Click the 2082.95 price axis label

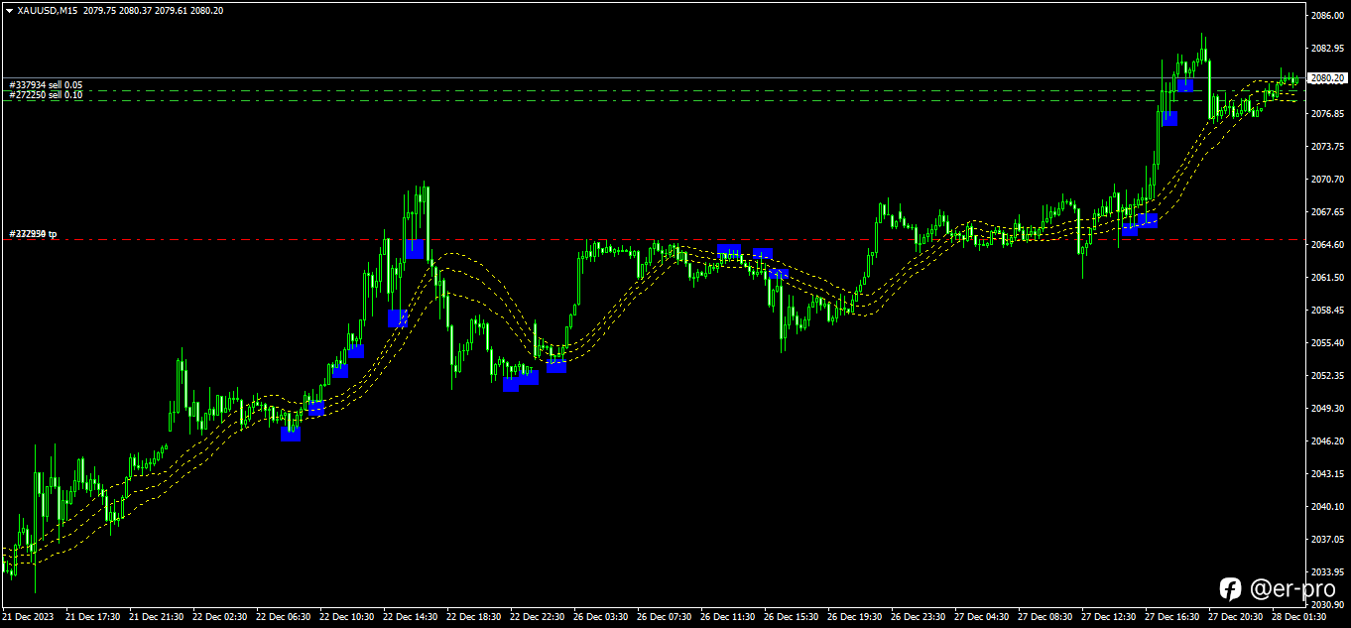[1326, 48]
